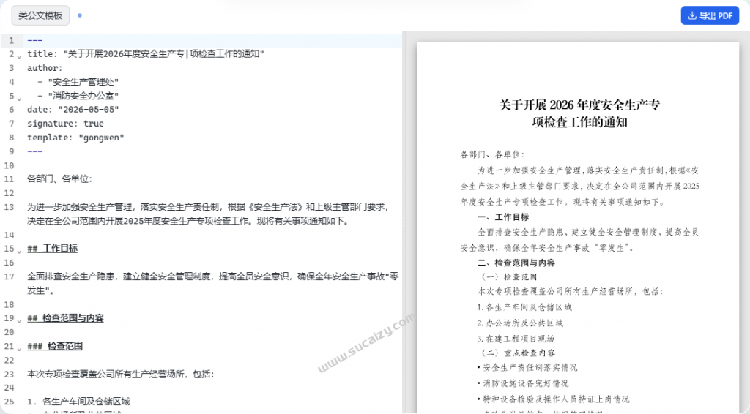Click 安全生产责任制落实情况 bullet in preview
Image resolution: width=750 pixels, height=414 pixels.
pos(527,367)
